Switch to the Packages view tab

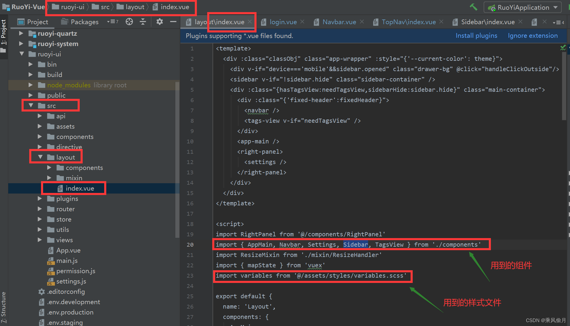coord(80,22)
